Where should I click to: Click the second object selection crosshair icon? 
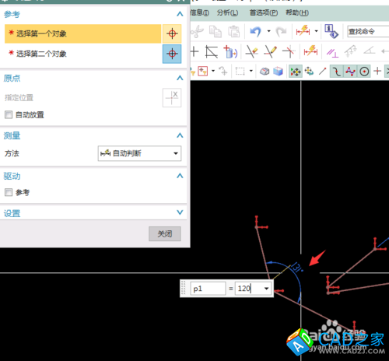172,54
